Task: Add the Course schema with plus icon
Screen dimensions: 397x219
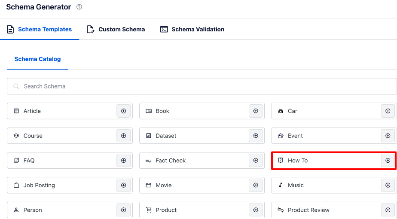Action: (124, 136)
